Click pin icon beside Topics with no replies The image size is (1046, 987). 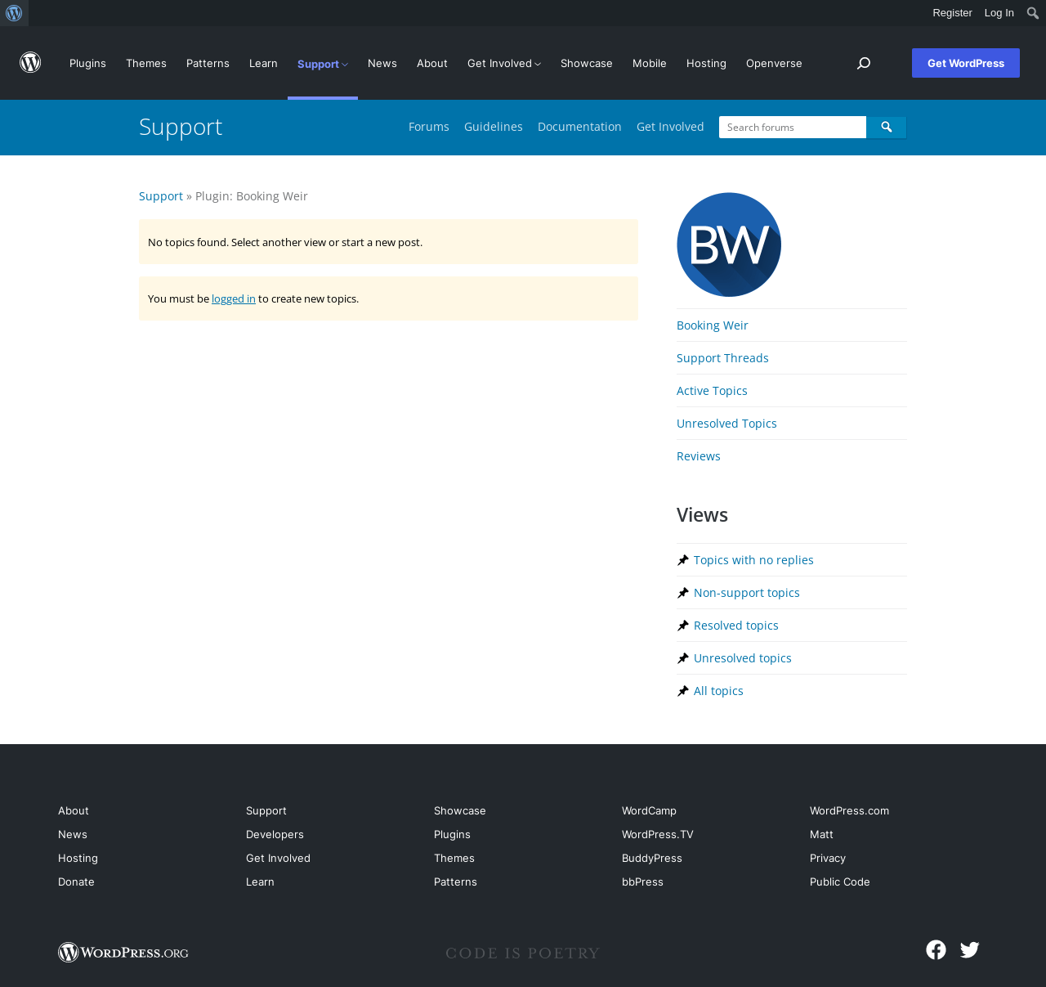click(683, 560)
